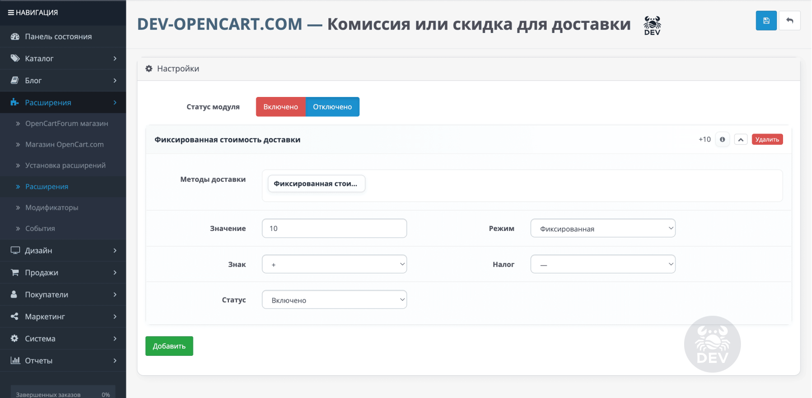Image resolution: width=812 pixels, height=398 pixels.
Task: Collapse the Фиксированная стоимость доставки block
Action: [740, 139]
